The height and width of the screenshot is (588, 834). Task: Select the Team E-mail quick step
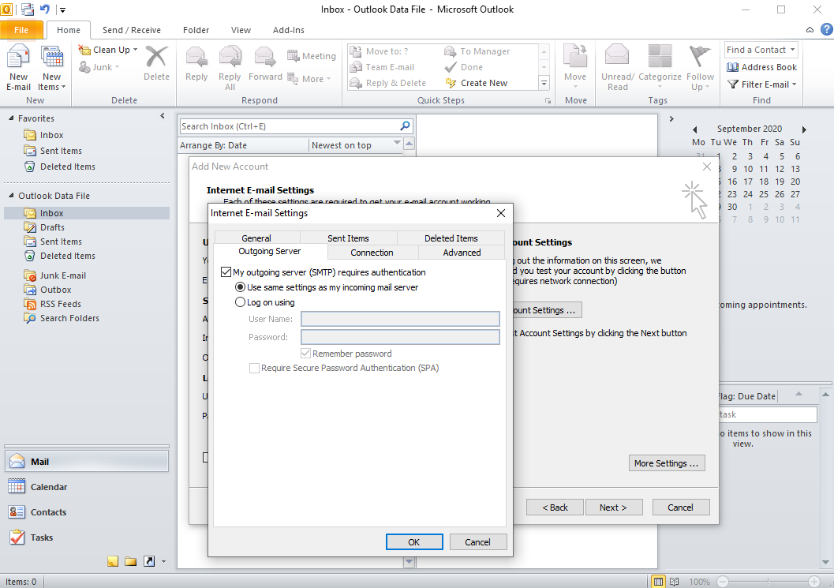382,67
